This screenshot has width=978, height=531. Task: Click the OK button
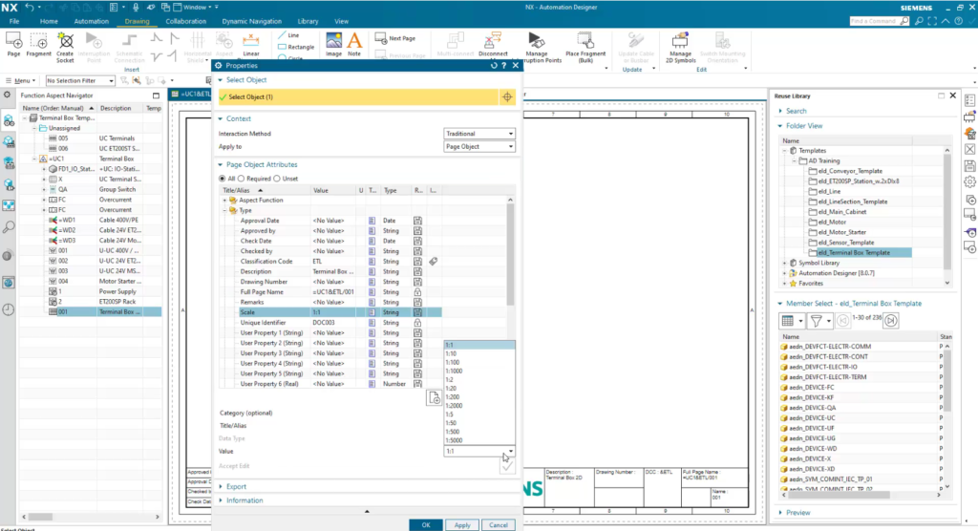(425, 525)
